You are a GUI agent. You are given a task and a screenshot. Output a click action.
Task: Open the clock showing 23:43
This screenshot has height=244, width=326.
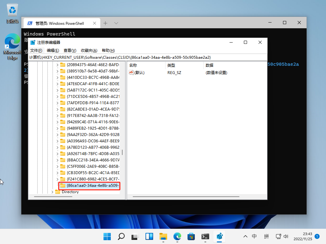point(303,236)
